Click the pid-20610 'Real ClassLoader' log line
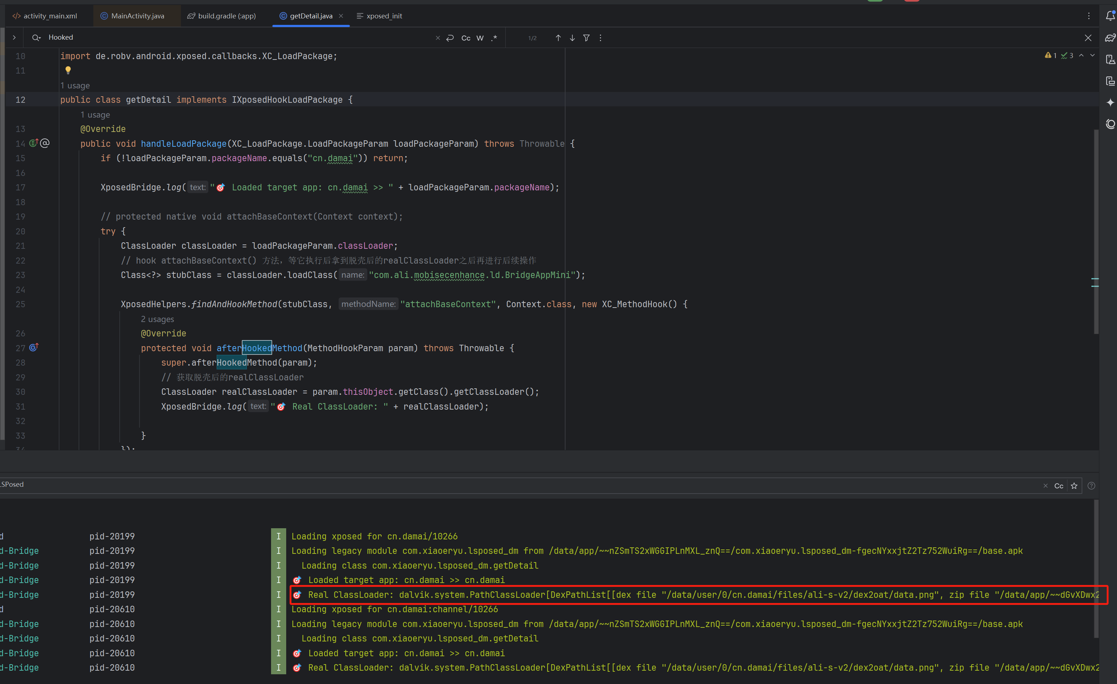This screenshot has height=684, width=1117. [696, 668]
